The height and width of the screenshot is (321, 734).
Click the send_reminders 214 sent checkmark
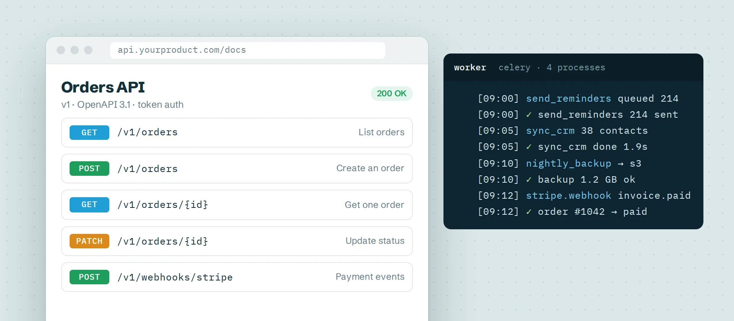(x=529, y=115)
